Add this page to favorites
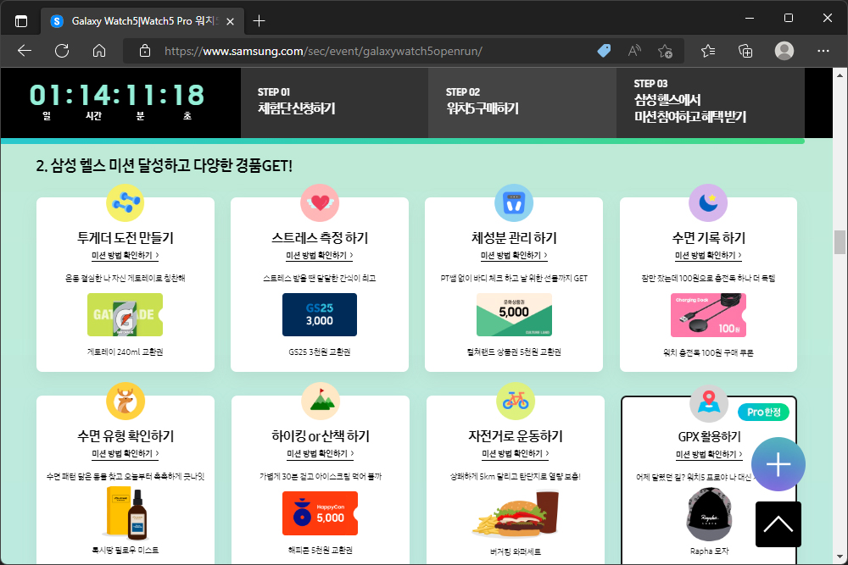This screenshot has width=848, height=565. (x=665, y=52)
